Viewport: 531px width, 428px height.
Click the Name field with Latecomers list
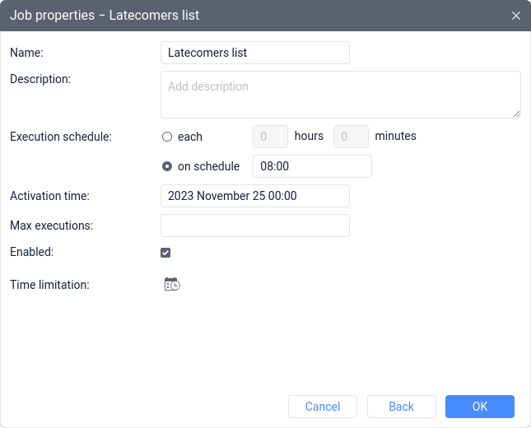(x=255, y=53)
